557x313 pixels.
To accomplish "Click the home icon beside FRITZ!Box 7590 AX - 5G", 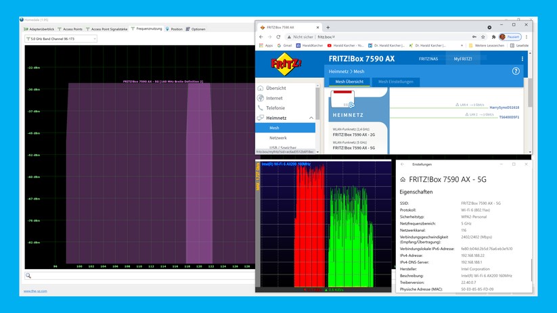I will pyautogui.click(x=403, y=180).
